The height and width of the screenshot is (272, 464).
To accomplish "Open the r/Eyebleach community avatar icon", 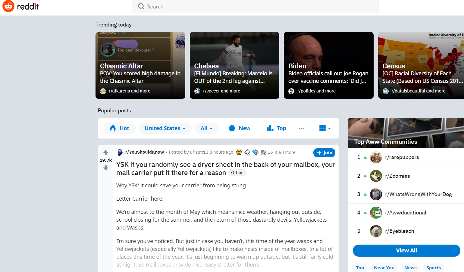I will (x=376, y=231).
